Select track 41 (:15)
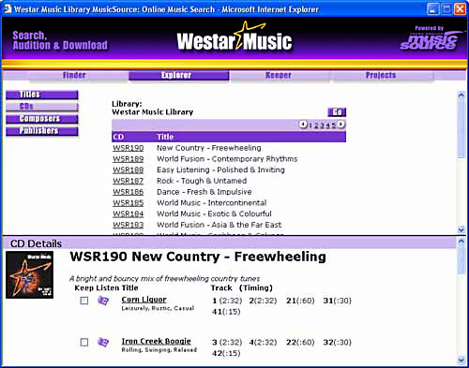Viewport: 469px width, 368px height. (226, 312)
